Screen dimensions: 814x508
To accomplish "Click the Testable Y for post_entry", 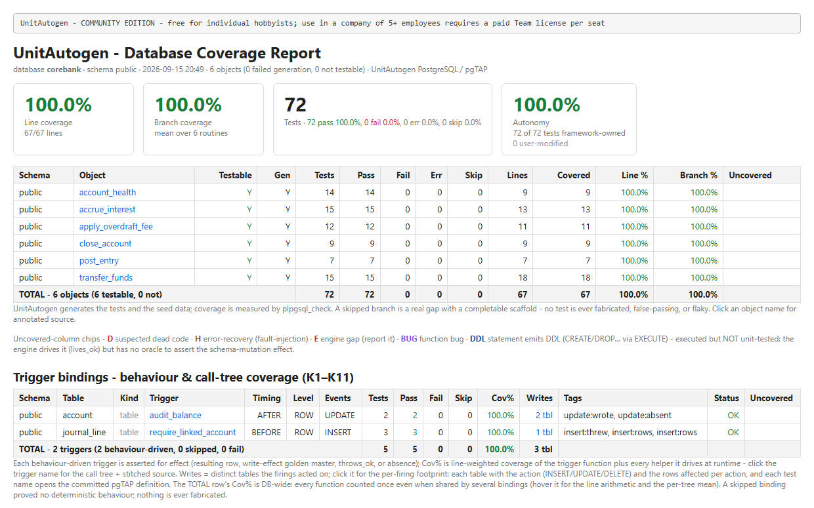I will tap(249, 260).
